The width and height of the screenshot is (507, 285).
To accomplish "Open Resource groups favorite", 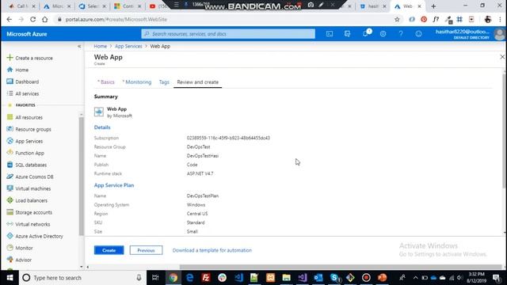I will 29,129.
